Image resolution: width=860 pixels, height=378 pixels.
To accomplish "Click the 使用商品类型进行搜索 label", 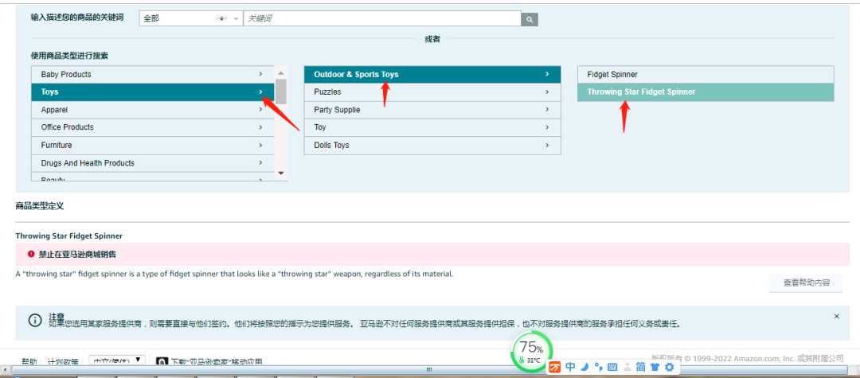I will [69, 56].
